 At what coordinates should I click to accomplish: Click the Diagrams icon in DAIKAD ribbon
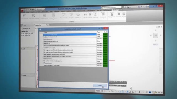(95, 15)
